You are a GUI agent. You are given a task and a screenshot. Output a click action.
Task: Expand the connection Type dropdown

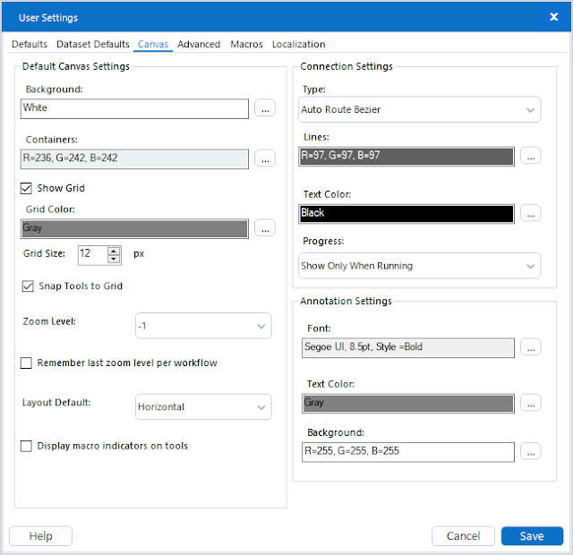pos(420,110)
